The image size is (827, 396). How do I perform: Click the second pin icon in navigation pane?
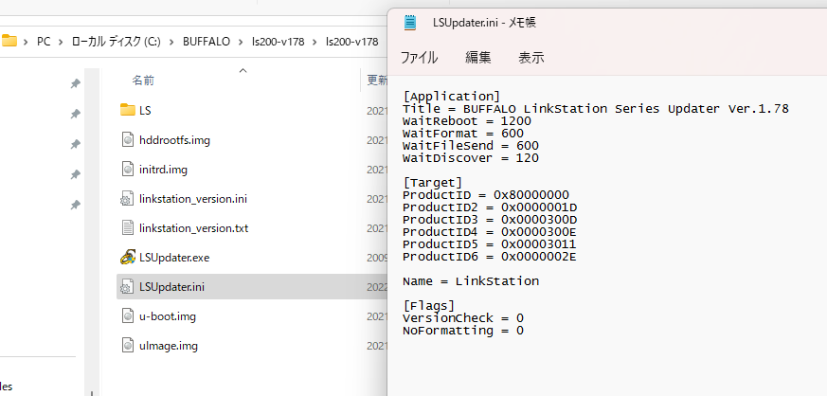(x=76, y=114)
